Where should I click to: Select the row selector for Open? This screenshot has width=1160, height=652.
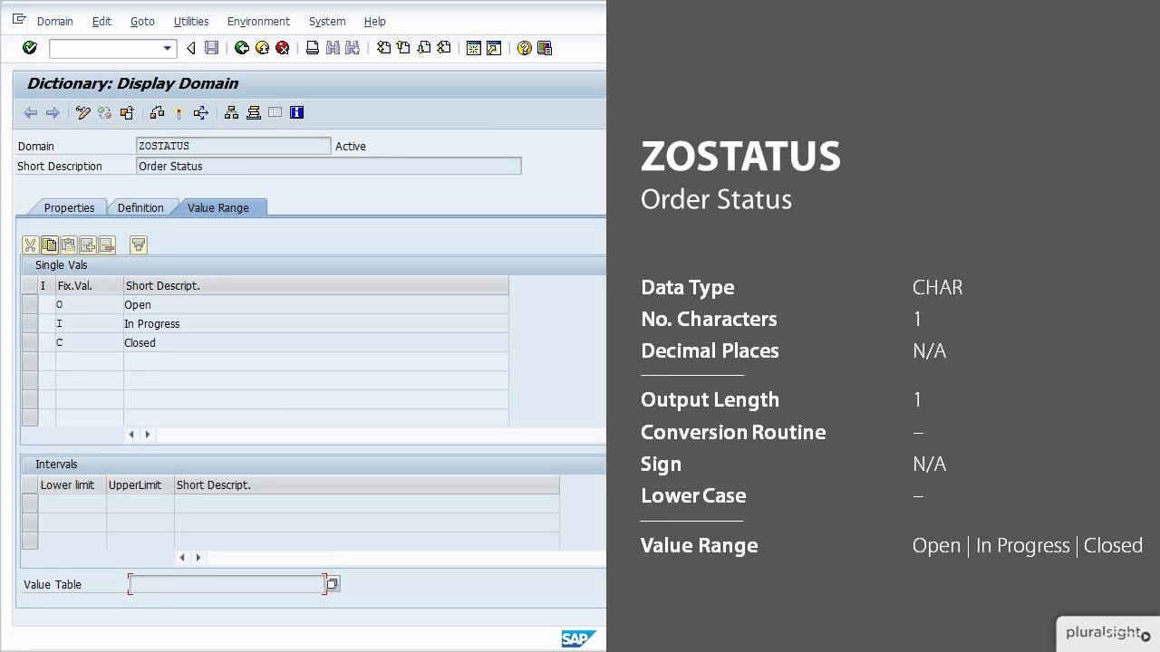30,304
